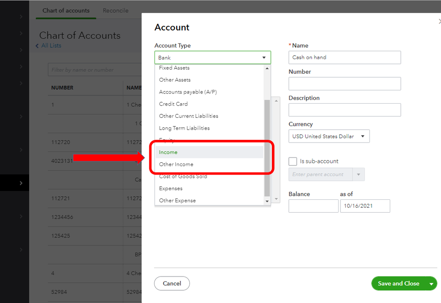Viewport: 441px width, 303px height.
Task: Click into the Name field
Action: (344, 57)
